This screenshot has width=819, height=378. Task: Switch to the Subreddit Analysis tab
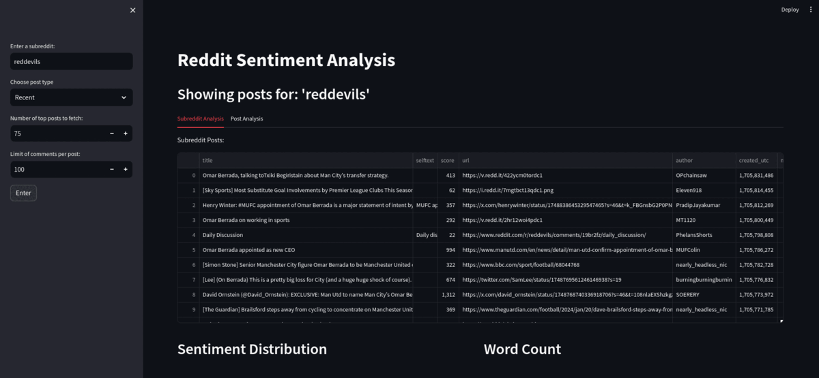point(201,119)
